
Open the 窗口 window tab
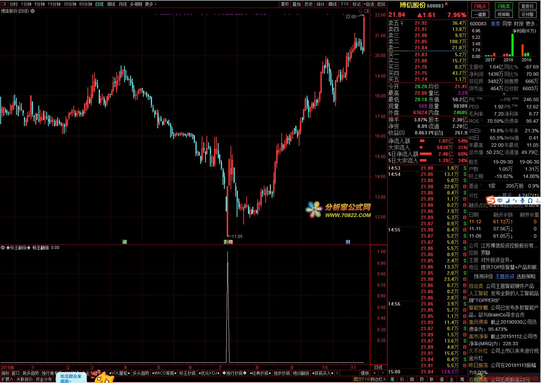click(16, 373)
